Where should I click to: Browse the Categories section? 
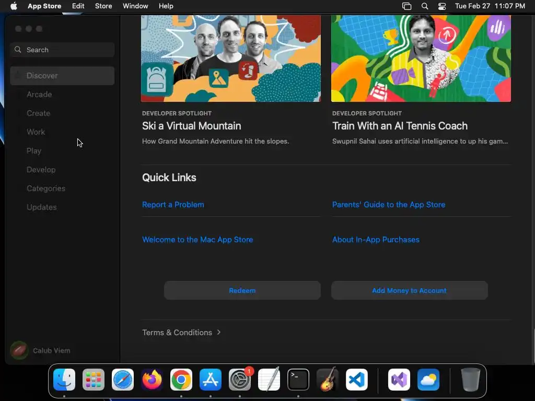click(x=62, y=188)
